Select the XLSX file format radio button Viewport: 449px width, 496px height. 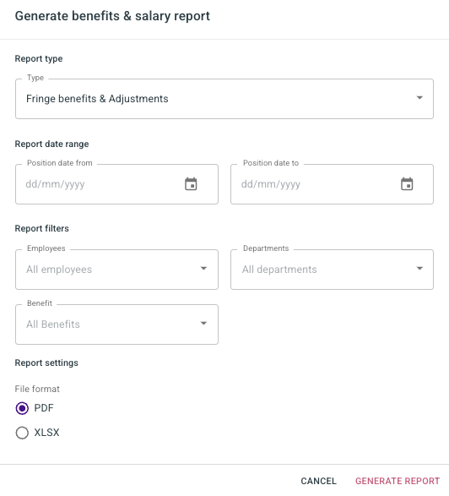pos(22,433)
